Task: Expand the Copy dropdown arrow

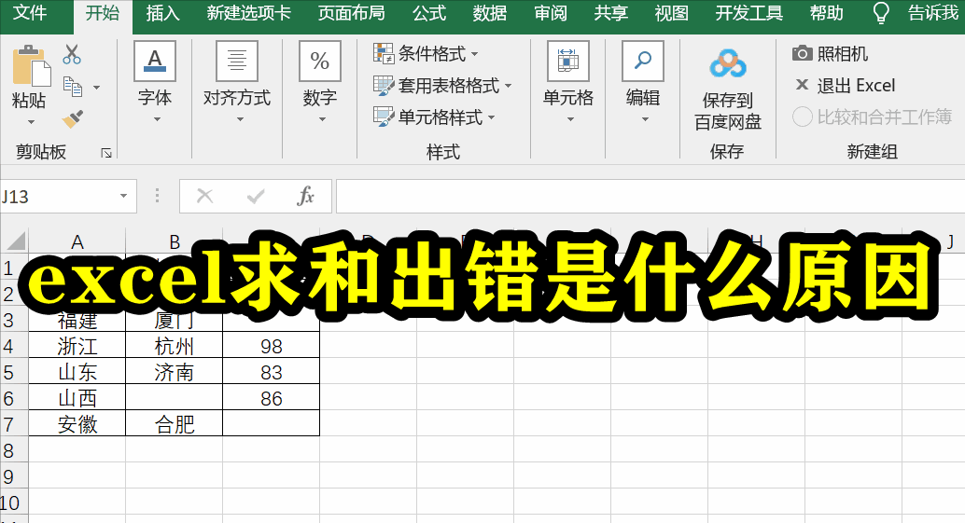Action: [97, 88]
